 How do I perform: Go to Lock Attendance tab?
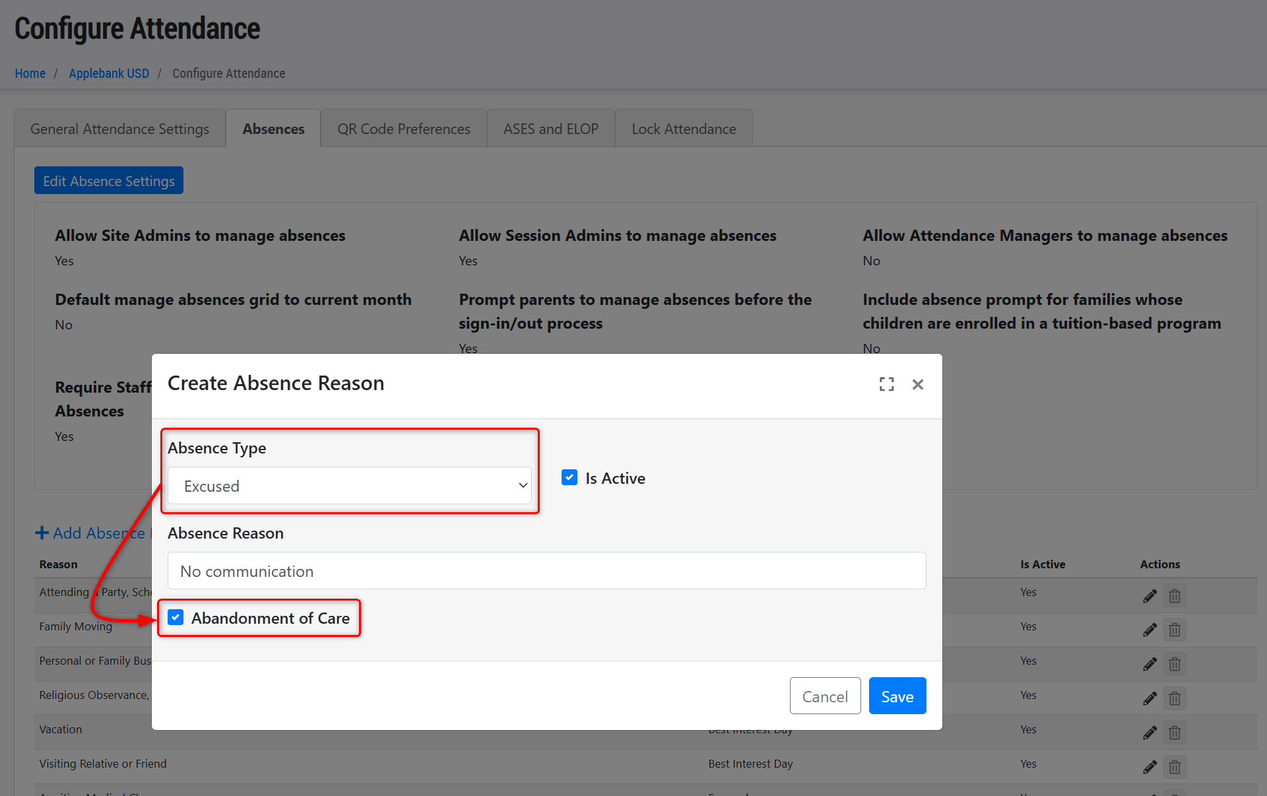683,129
